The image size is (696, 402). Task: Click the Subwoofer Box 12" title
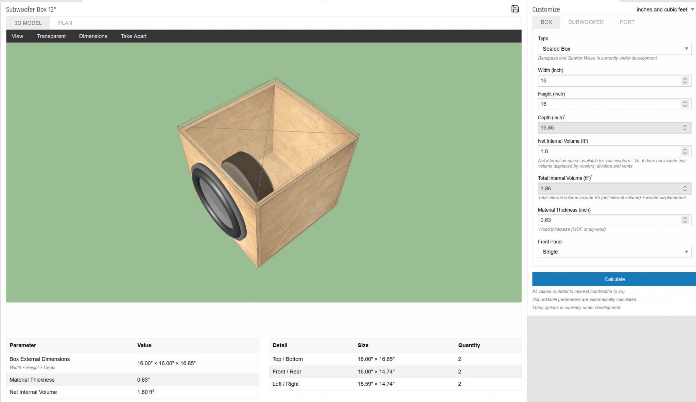31,10
